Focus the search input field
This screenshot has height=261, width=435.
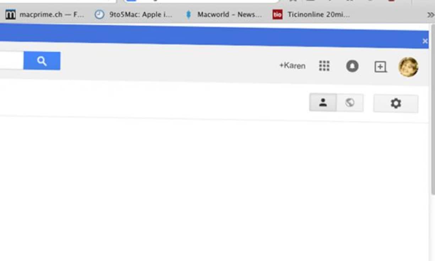pos(11,60)
